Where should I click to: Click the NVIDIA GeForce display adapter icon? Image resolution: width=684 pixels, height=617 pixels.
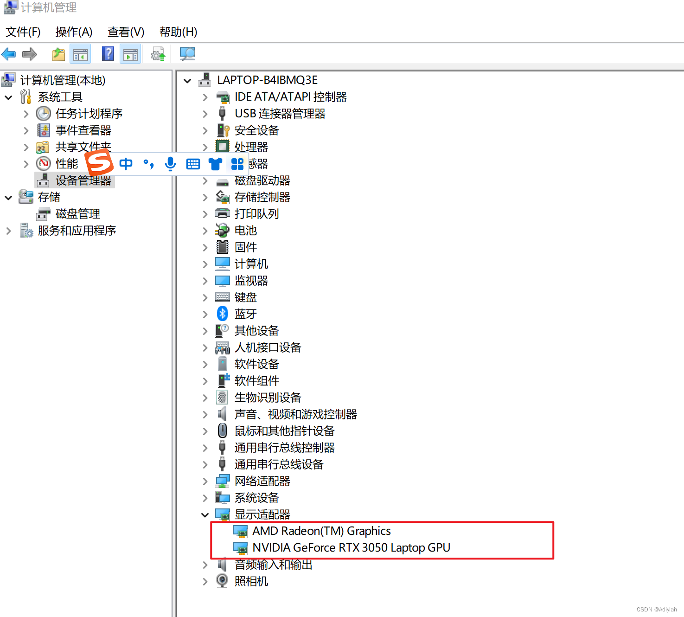point(240,548)
